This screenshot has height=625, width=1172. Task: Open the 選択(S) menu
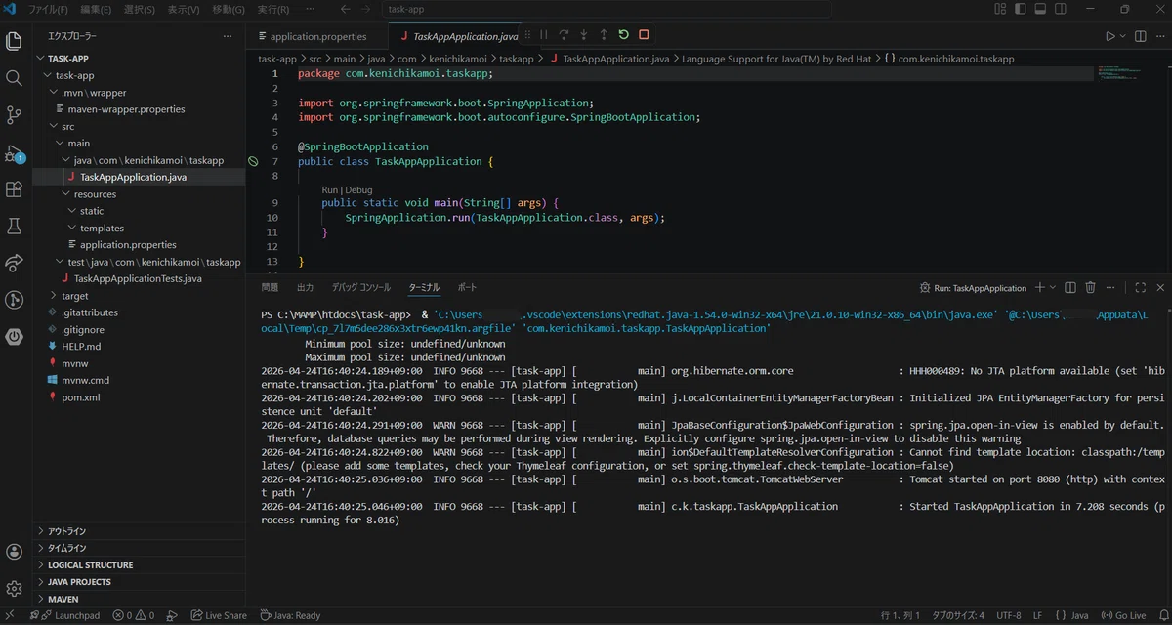click(140, 10)
